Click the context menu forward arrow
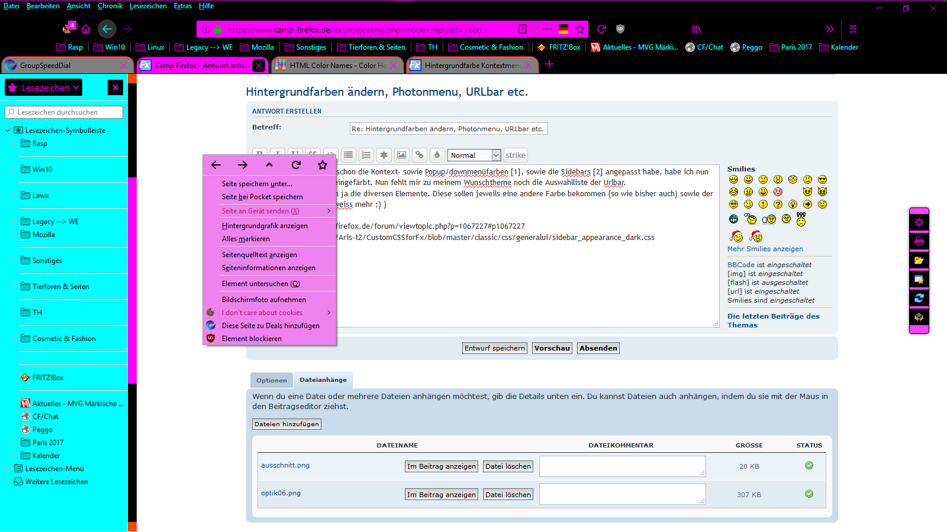The width and height of the screenshot is (947, 532). pos(243,165)
